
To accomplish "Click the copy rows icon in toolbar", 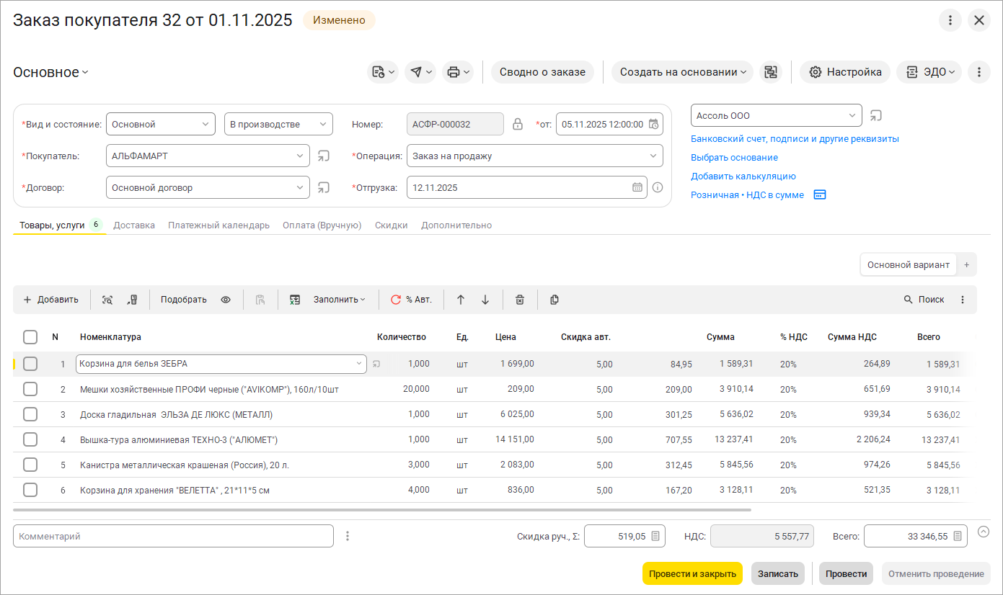I will click(554, 300).
